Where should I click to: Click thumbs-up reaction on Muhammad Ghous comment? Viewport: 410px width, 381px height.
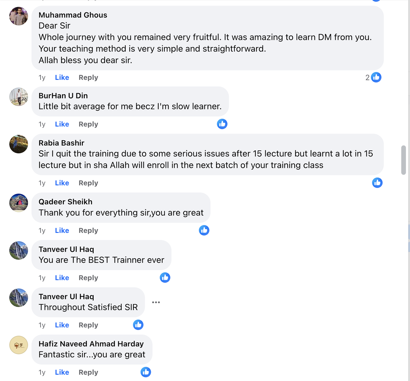coord(376,77)
